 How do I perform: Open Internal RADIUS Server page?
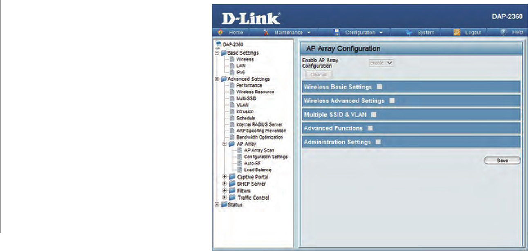tap(259, 124)
